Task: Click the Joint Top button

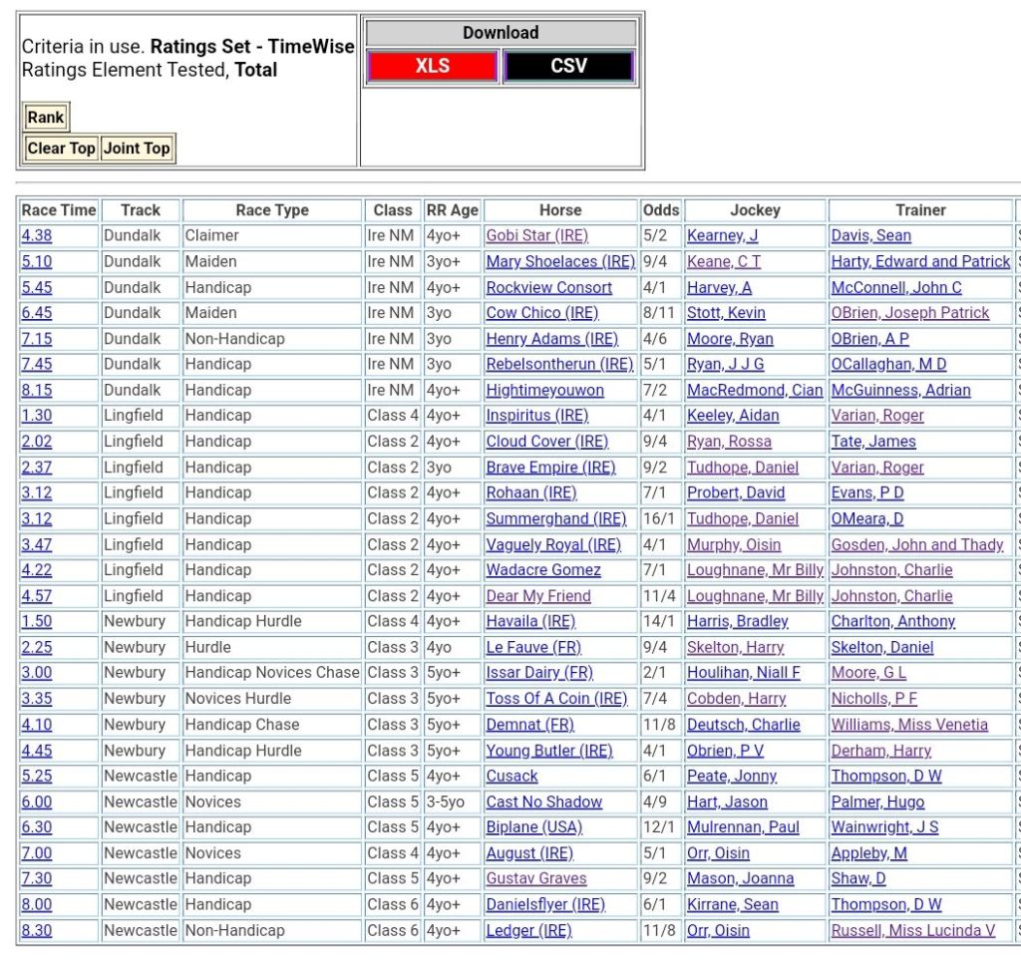Action: (x=137, y=149)
